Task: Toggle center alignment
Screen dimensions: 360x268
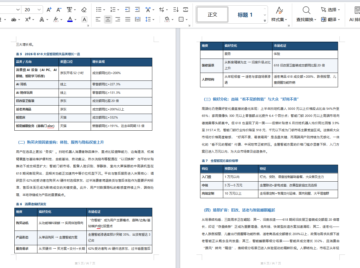Action: pos(108,19)
